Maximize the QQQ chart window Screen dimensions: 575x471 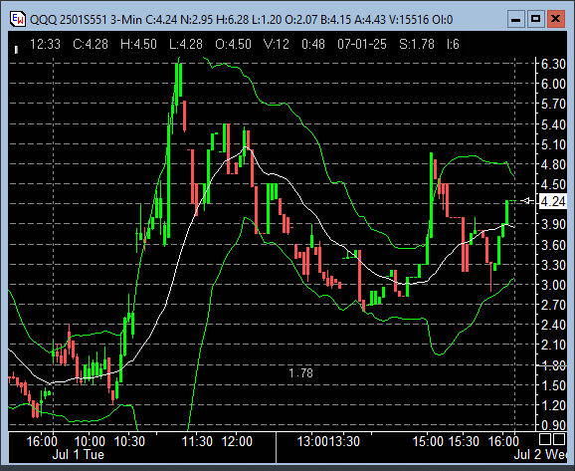point(536,19)
